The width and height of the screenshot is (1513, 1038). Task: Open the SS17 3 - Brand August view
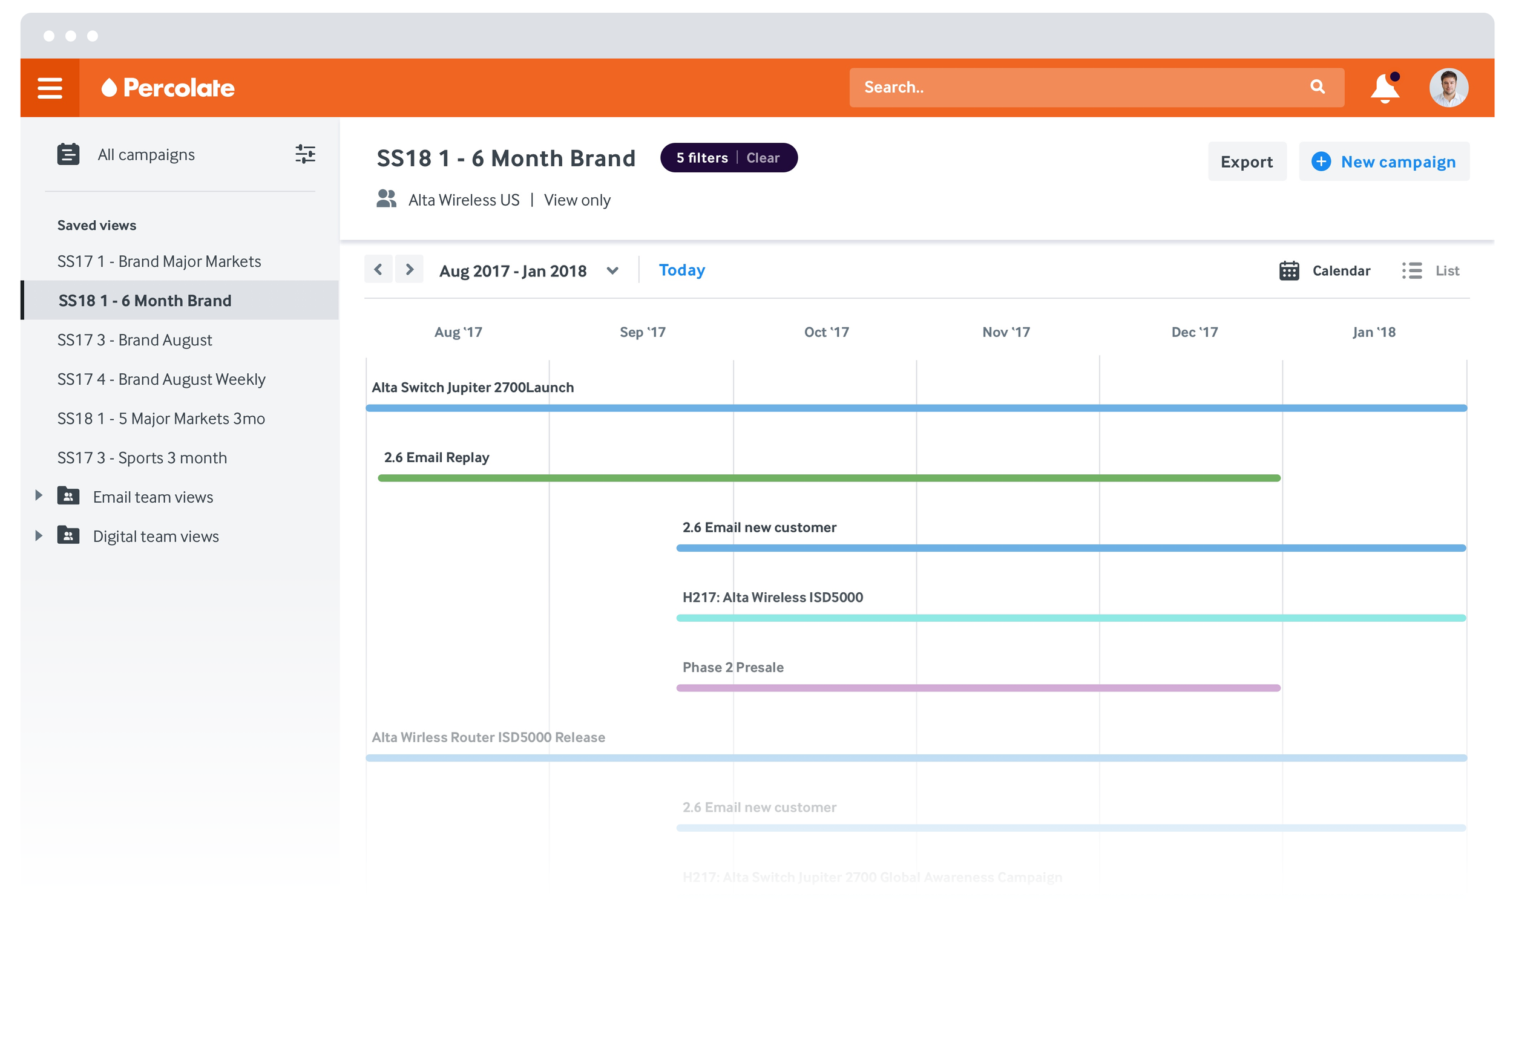(x=135, y=341)
